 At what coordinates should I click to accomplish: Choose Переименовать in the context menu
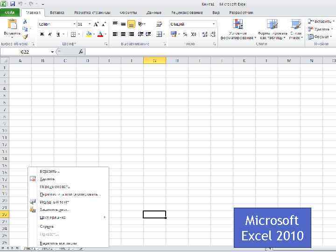pyautogui.click(x=68, y=187)
